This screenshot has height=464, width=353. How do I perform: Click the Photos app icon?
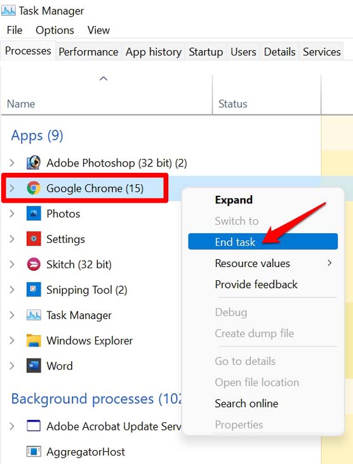pyautogui.click(x=34, y=214)
